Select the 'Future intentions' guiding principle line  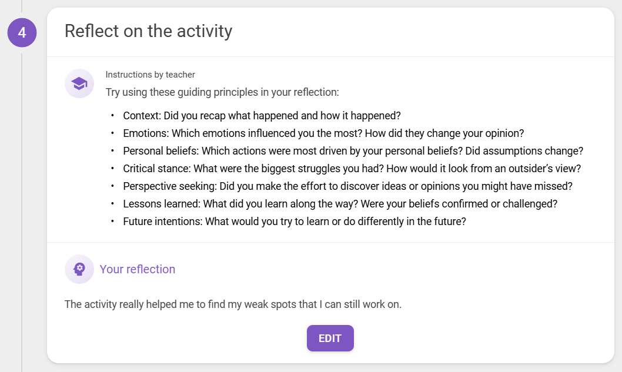click(x=295, y=222)
